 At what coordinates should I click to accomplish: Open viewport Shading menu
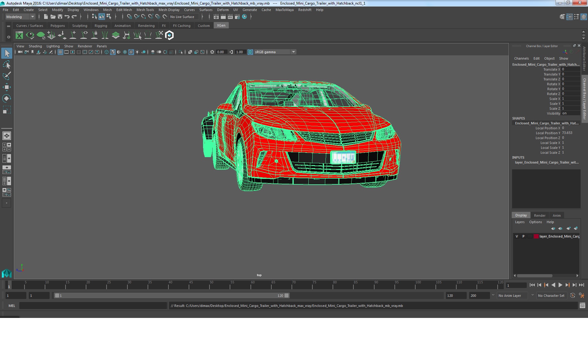click(35, 46)
